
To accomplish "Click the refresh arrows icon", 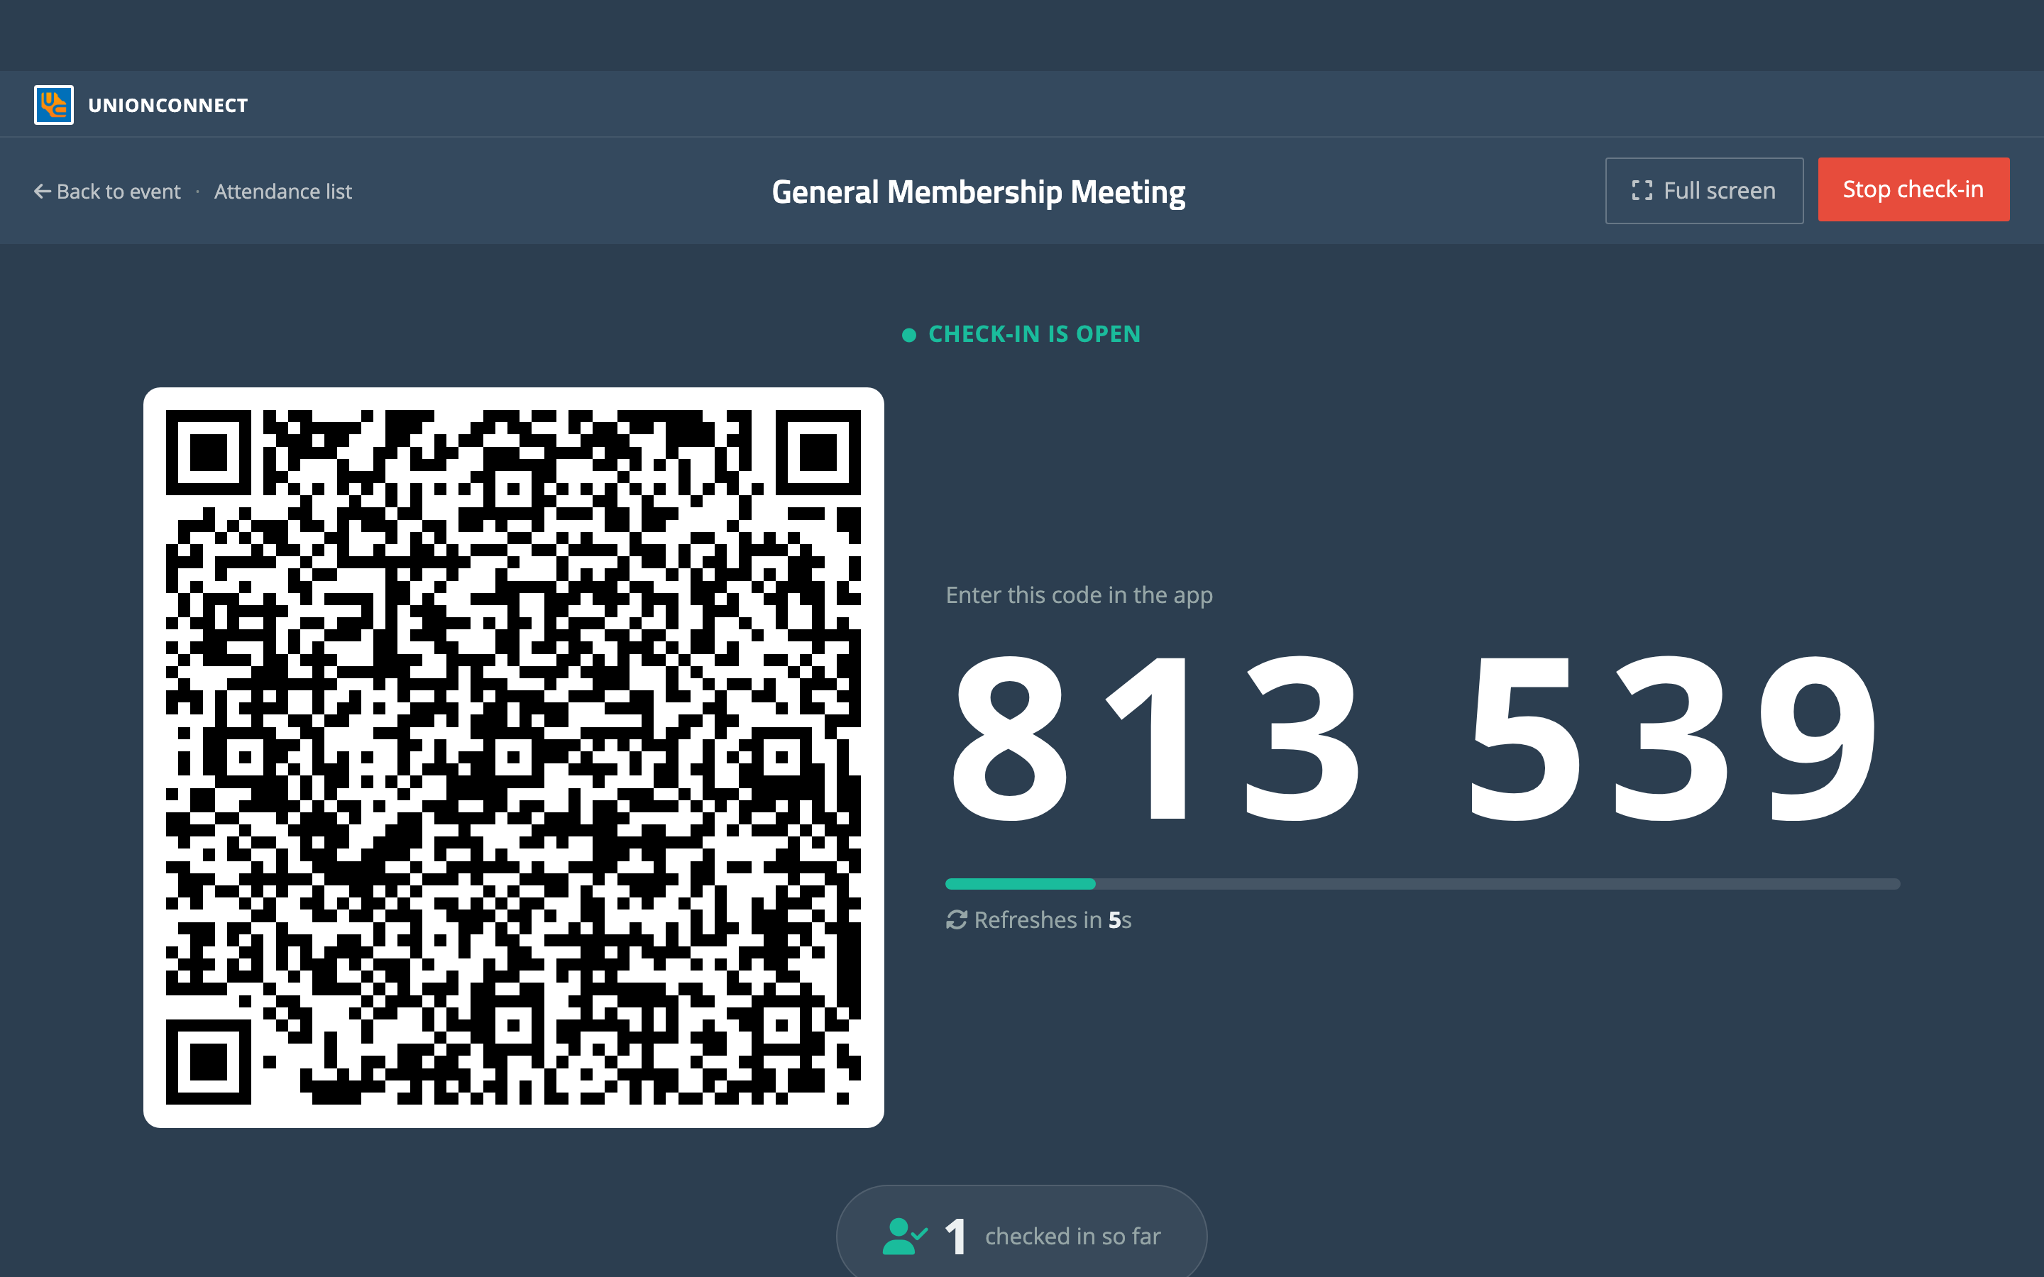I will [x=956, y=919].
